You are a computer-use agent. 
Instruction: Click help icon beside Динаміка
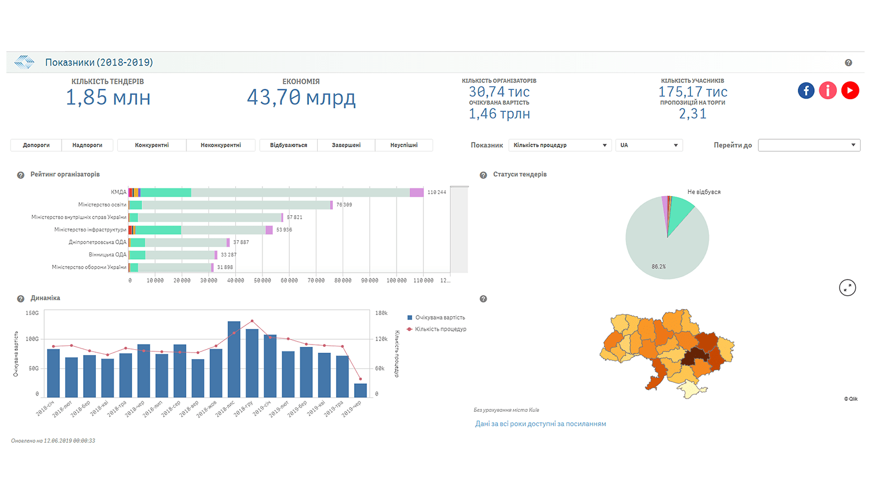pos(21,299)
